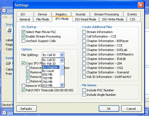Uncheck Patch M2V Timecode option

23,90
